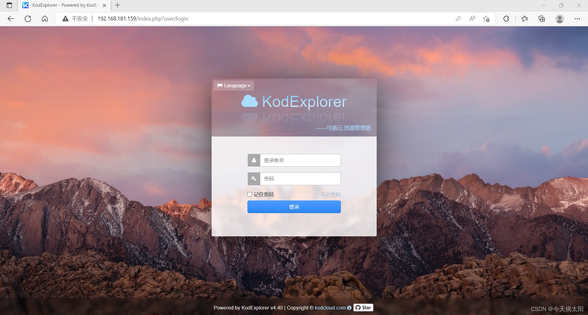Focus the password input field
588x315 pixels.
click(x=300, y=179)
